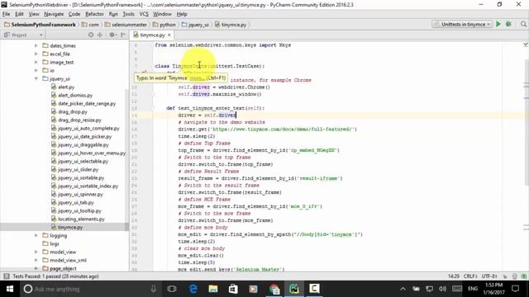Click the CRLF line separator in status bar
Viewport: 529px width, 297px height.
[470, 276]
